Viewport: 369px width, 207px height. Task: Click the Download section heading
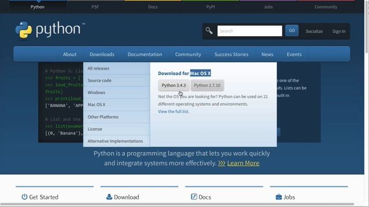(x=126, y=197)
